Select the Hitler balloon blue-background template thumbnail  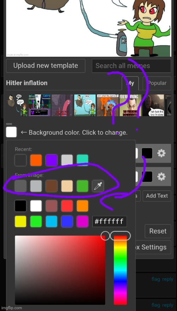(85, 105)
